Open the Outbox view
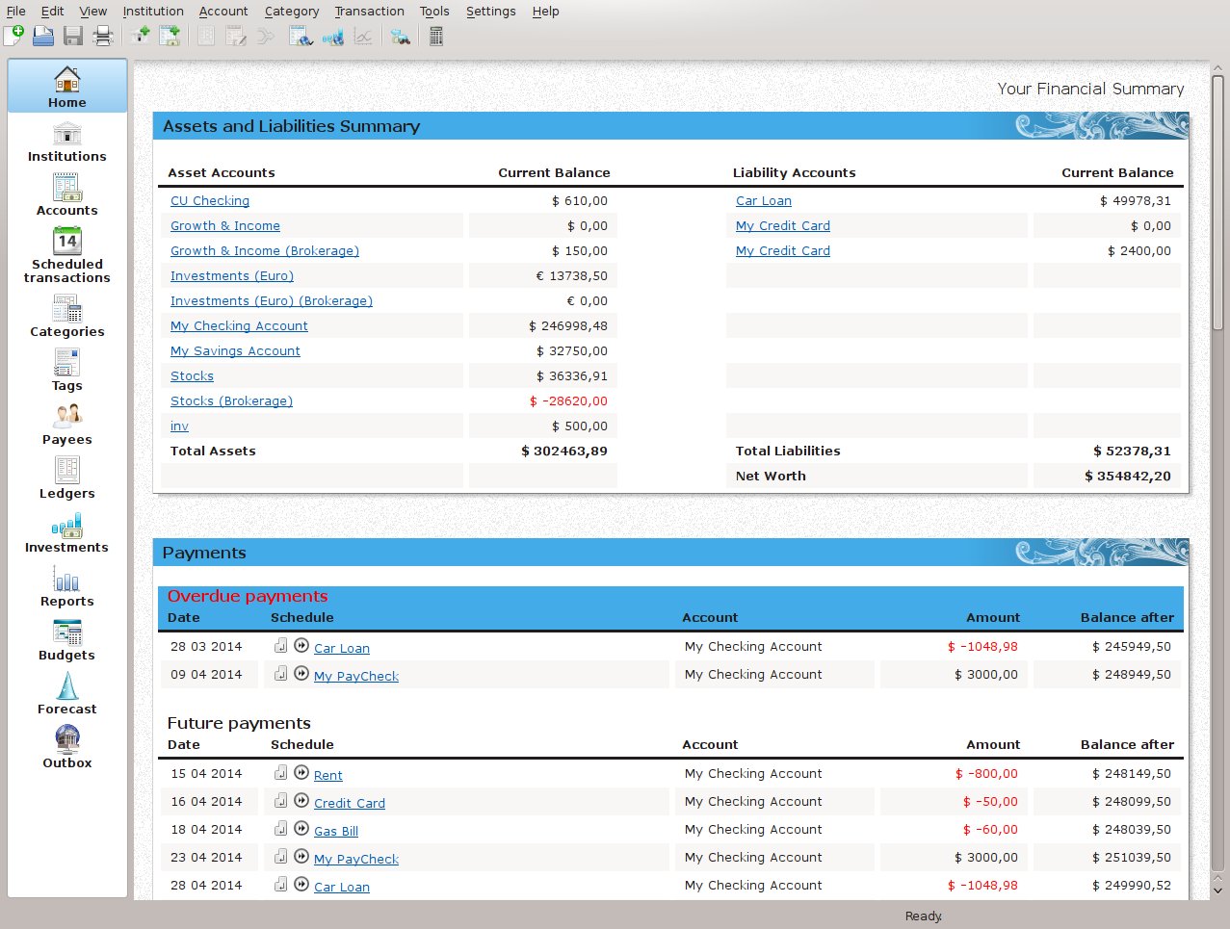The height and width of the screenshot is (929, 1230). click(x=67, y=748)
